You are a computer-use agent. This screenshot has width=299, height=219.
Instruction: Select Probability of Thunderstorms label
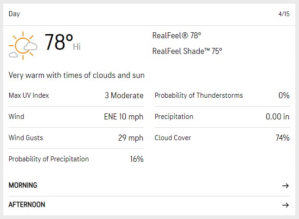point(199,95)
